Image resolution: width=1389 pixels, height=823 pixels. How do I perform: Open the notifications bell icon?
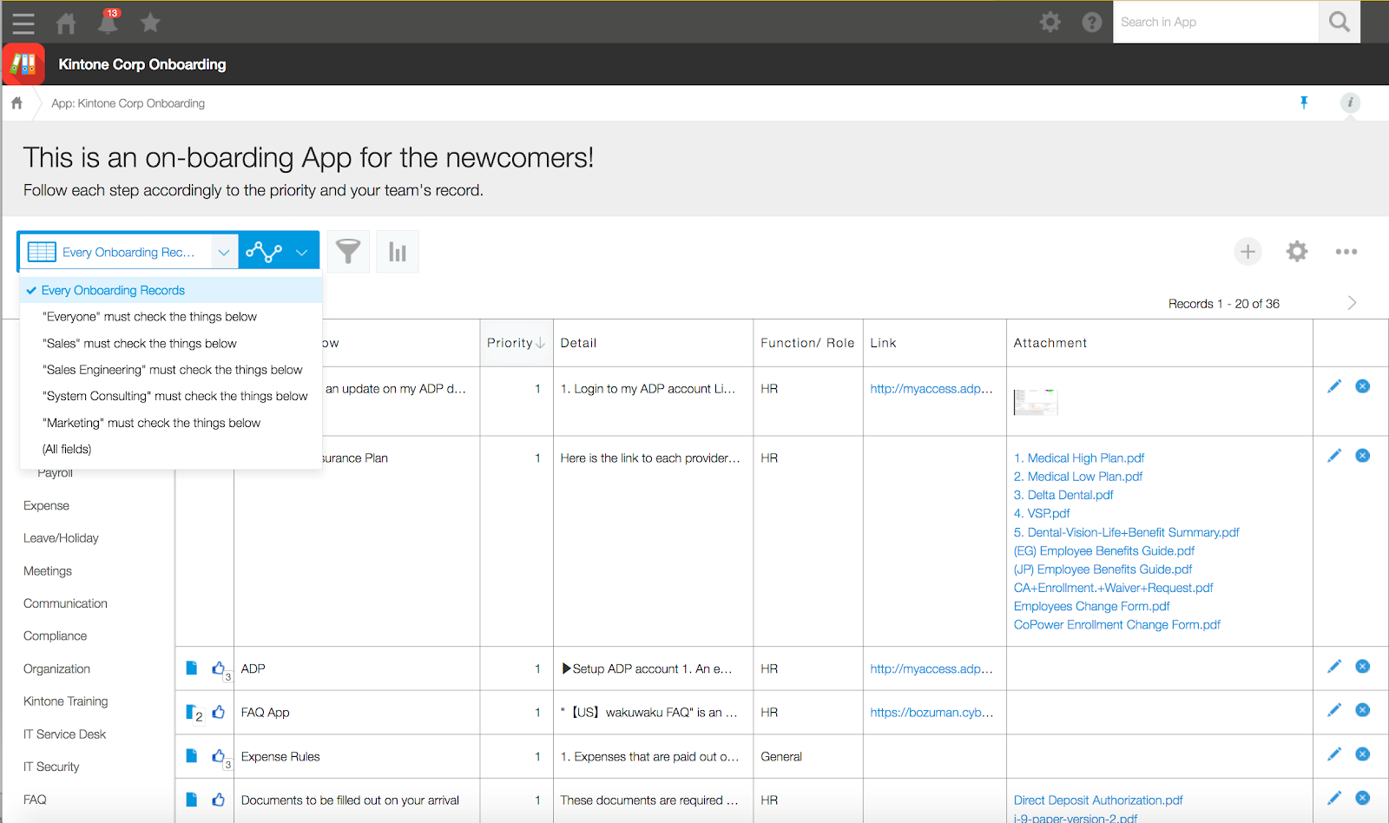coord(108,23)
